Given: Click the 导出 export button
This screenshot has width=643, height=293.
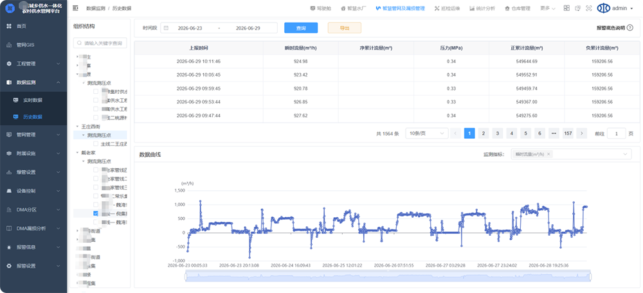Looking at the screenshot, I should (345, 28).
